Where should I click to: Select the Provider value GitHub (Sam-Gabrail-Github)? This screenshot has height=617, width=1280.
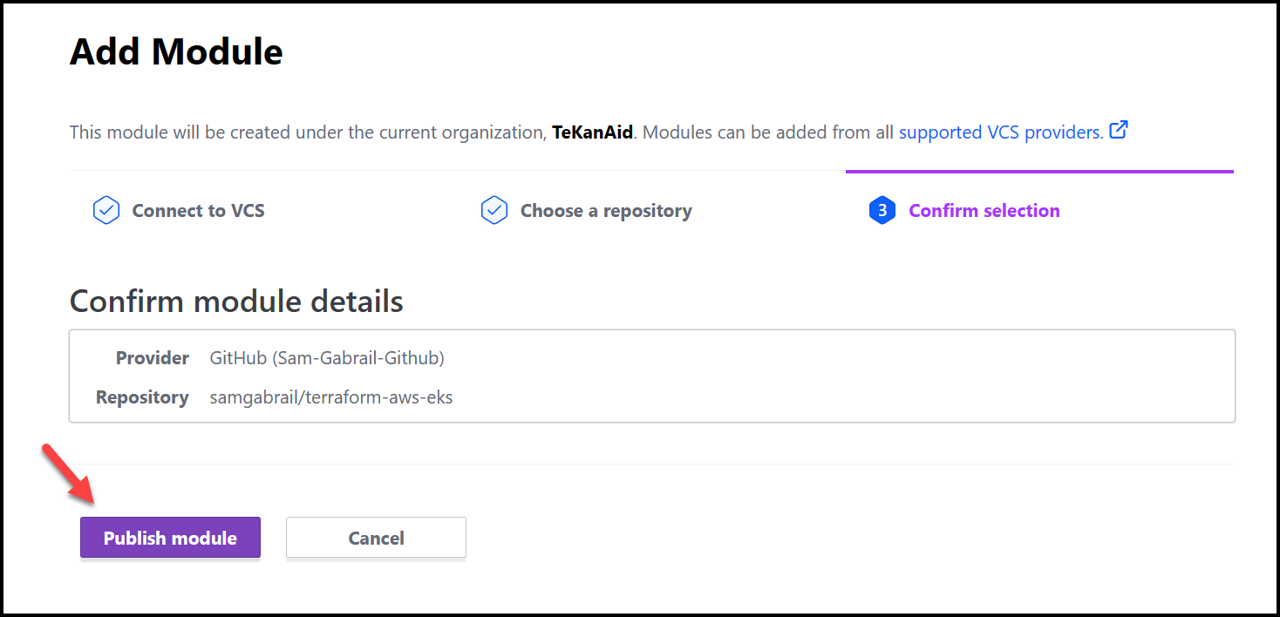[327, 357]
